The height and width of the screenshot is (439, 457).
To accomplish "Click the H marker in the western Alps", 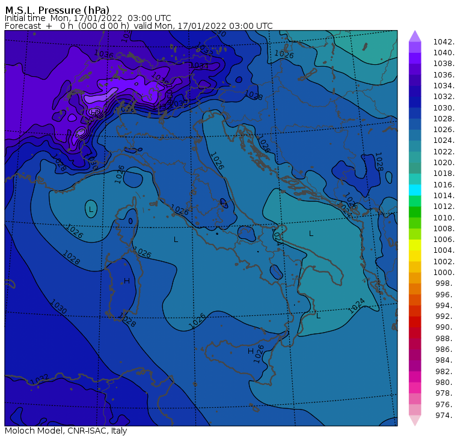I will [94, 112].
